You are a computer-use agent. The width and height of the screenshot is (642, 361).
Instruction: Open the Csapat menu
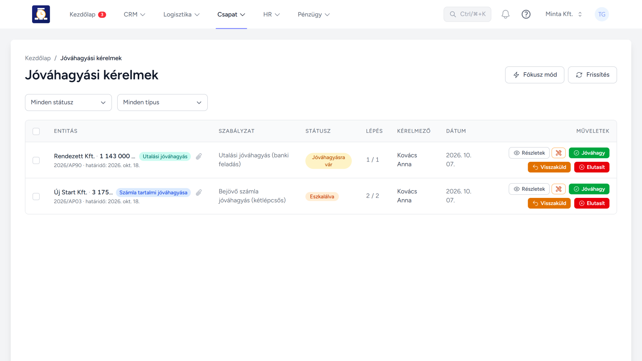pos(231,14)
